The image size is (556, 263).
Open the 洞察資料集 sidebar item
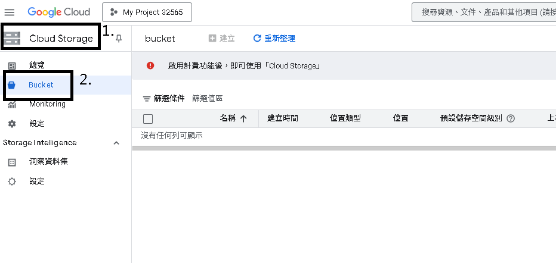coord(48,161)
